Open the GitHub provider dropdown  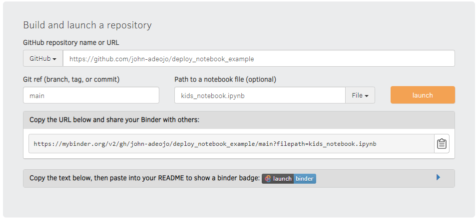pyautogui.click(x=42, y=58)
